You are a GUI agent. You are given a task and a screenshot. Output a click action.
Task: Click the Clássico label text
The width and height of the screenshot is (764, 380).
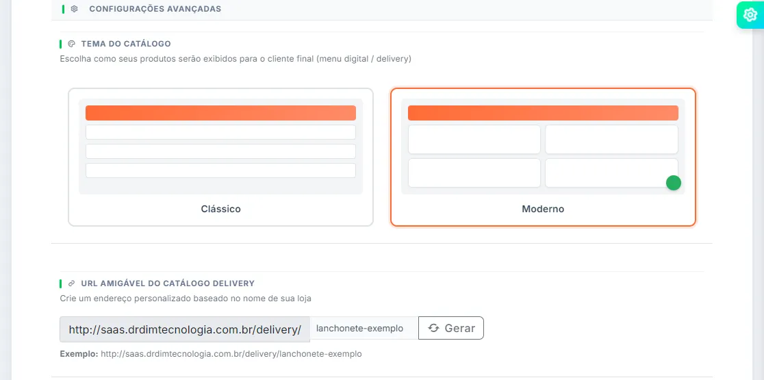click(x=220, y=209)
